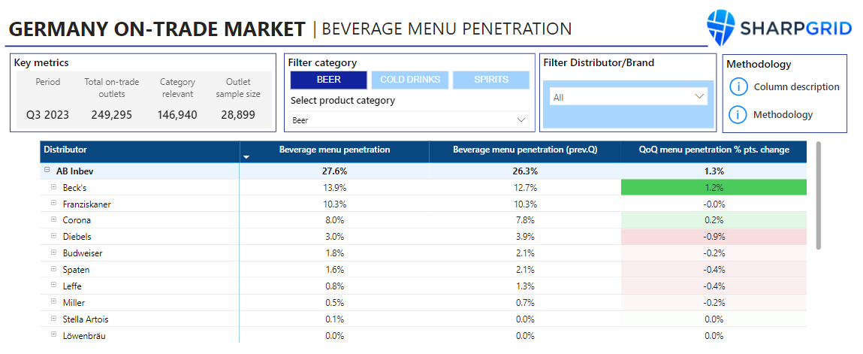The height and width of the screenshot is (354, 863).
Task: Select the SPIRITS category filter
Action: tap(491, 80)
